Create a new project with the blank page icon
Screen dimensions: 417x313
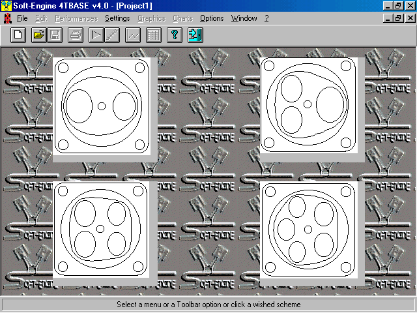point(18,35)
